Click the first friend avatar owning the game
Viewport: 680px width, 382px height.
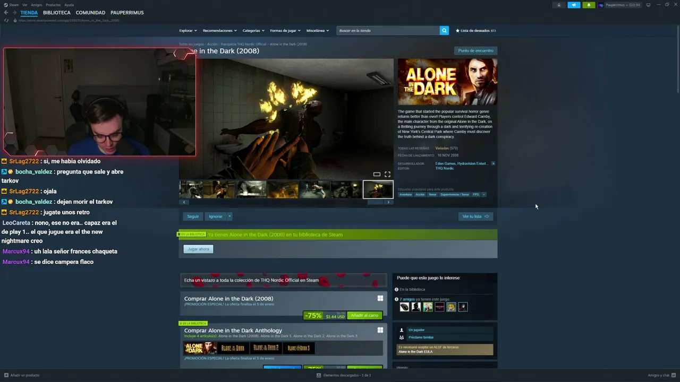pos(405,307)
